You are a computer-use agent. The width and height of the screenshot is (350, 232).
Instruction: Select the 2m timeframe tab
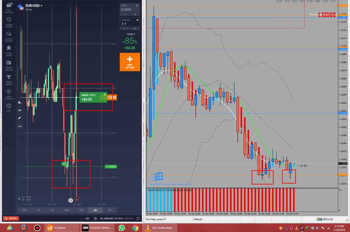[x=110, y=210]
